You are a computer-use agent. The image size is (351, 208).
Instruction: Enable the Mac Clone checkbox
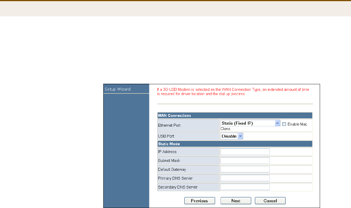(284, 124)
